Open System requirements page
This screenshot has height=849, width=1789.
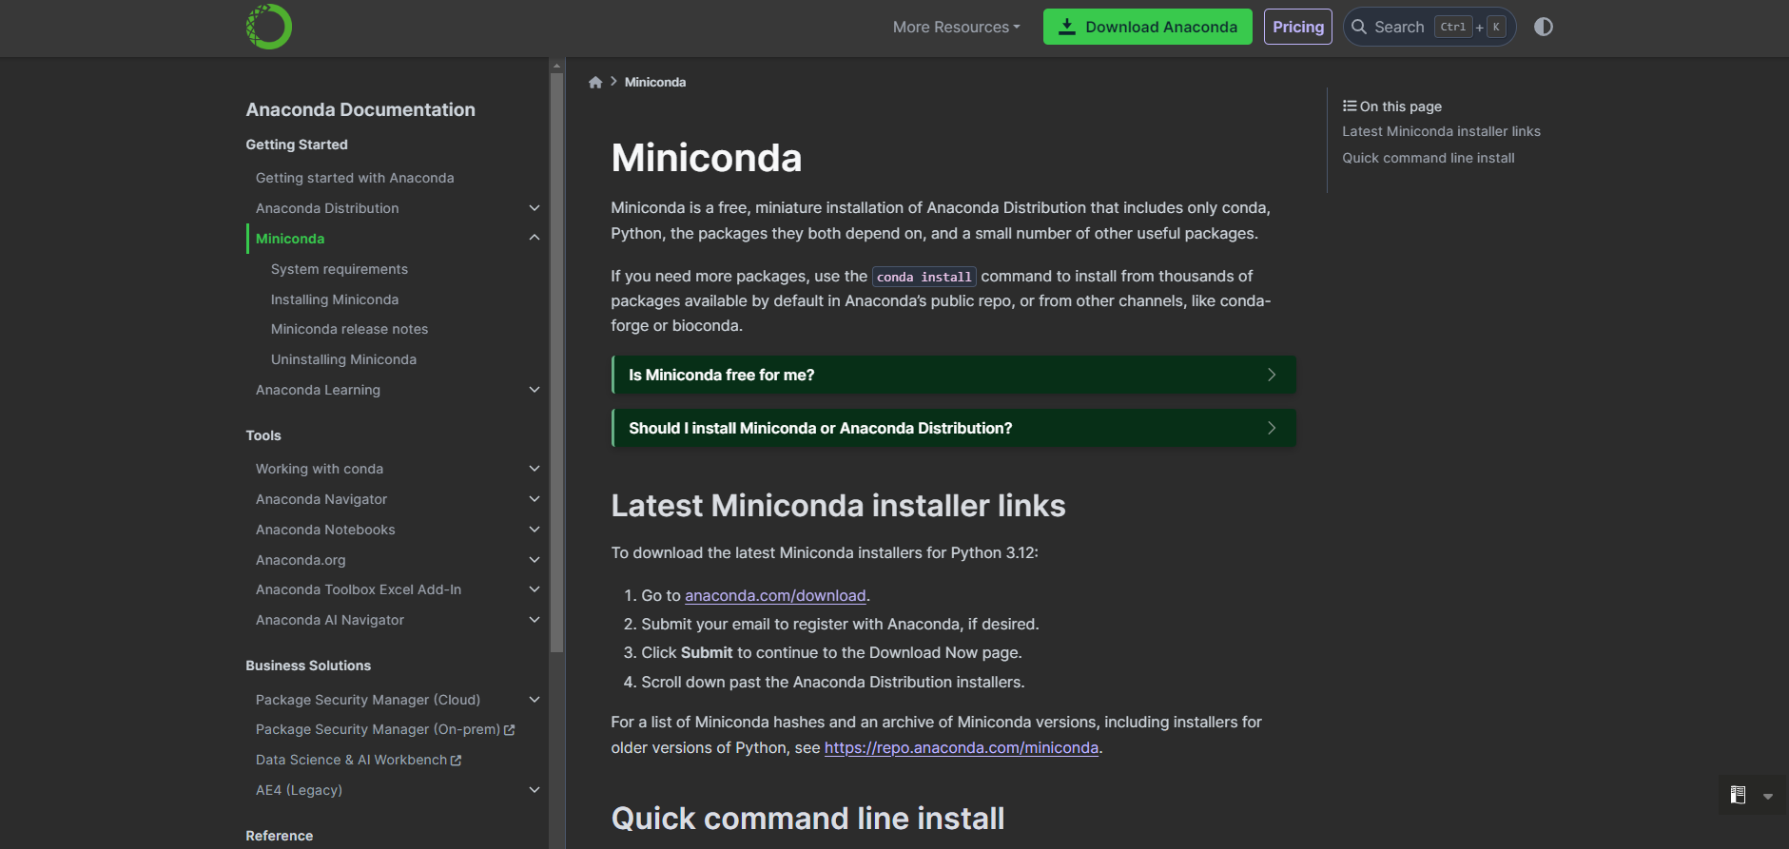coord(340,269)
